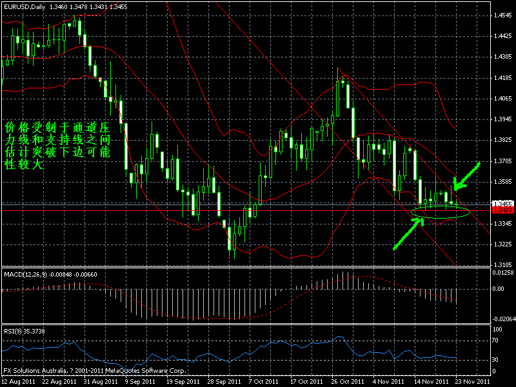This screenshot has height=387, width=516.
Task: Click the 1.3705 price scale label
Action: click(503, 161)
